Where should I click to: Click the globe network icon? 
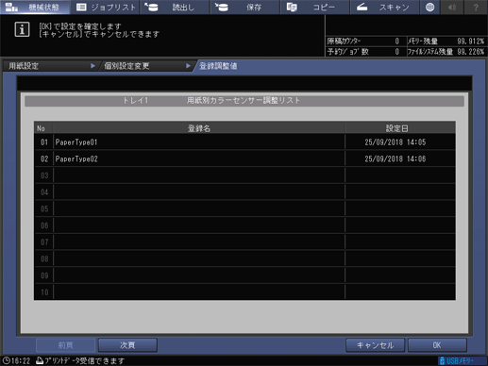(x=429, y=7)
